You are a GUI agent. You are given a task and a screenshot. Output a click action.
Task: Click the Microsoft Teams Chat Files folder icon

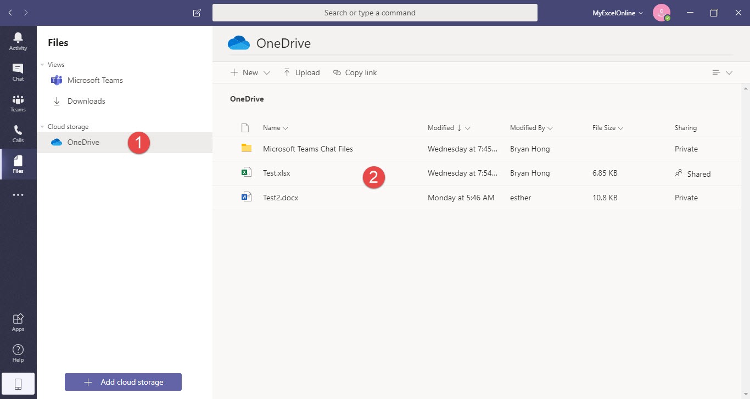(246, 148)
